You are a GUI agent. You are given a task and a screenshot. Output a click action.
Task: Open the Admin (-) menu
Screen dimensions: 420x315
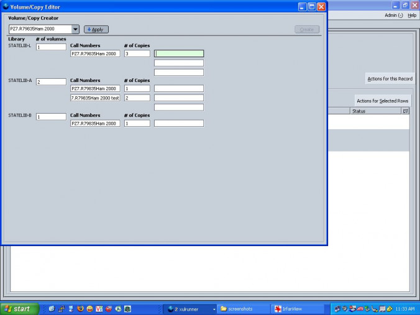point(393,16)
